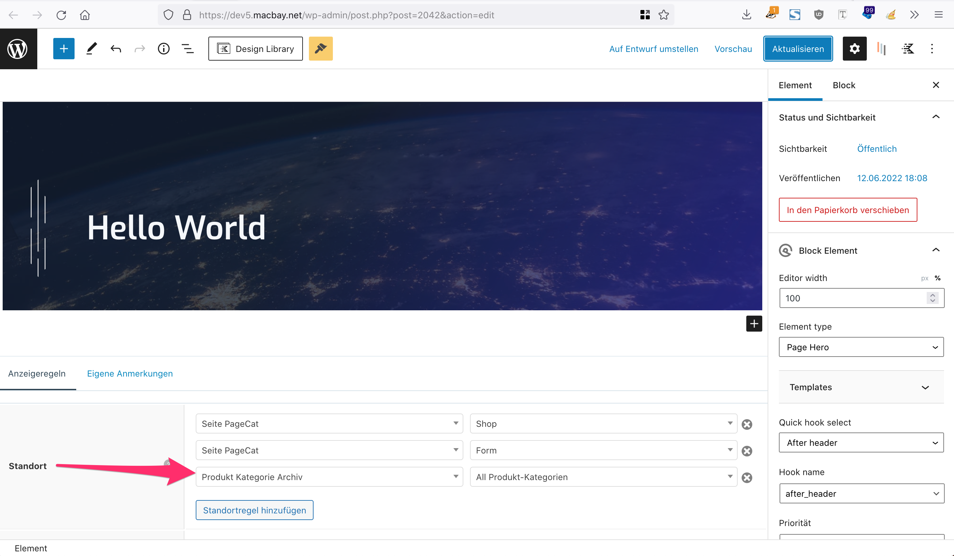Click the Editor width stepper arrows

coord(932,298)
